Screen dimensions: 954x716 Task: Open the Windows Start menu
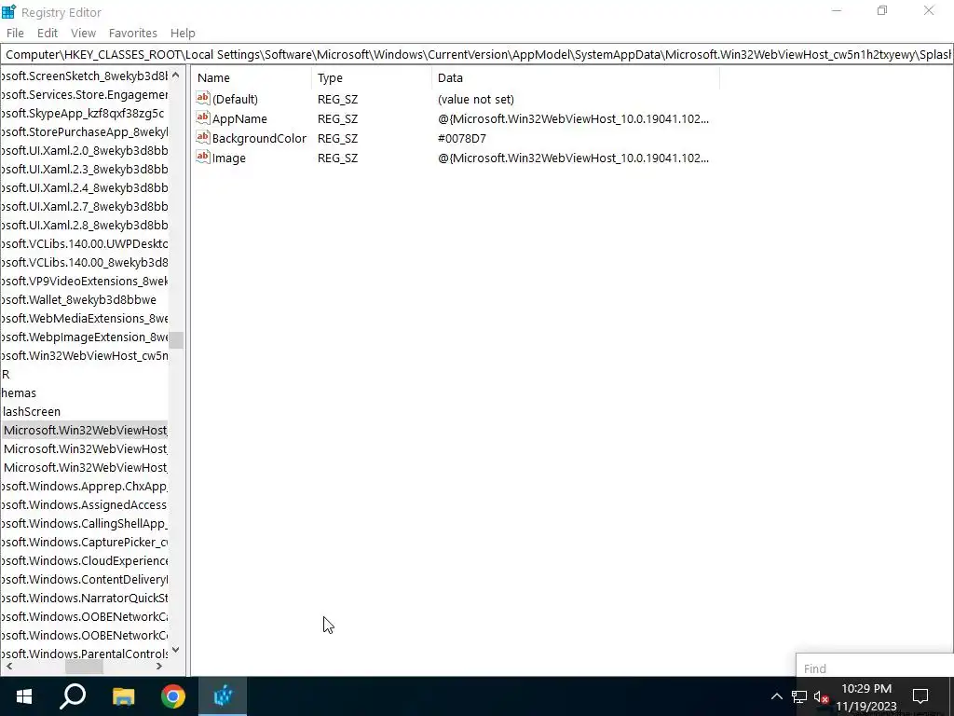[23, 696]
